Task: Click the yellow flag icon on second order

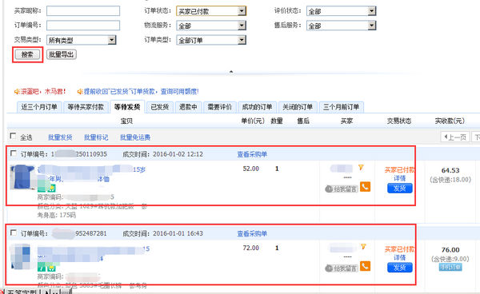Action: (x=363, y=246)
